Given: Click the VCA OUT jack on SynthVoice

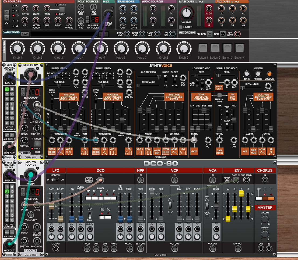Looking at the screenshot, I should click(268, 86).
